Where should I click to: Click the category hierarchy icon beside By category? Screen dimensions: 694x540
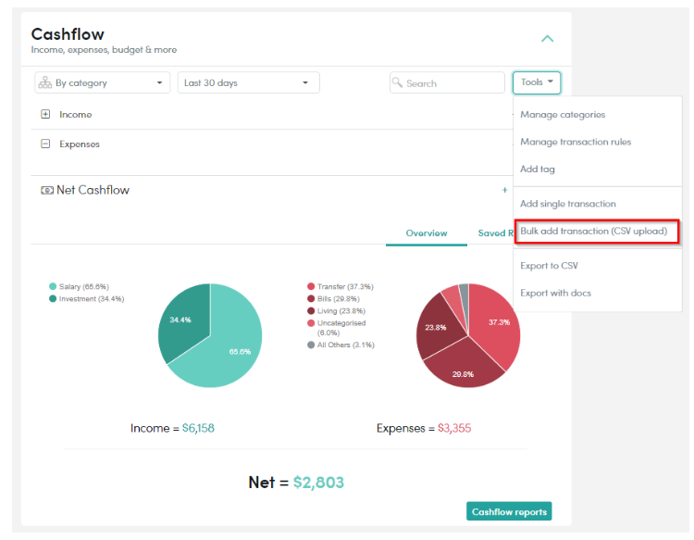[x=44, y=82]
